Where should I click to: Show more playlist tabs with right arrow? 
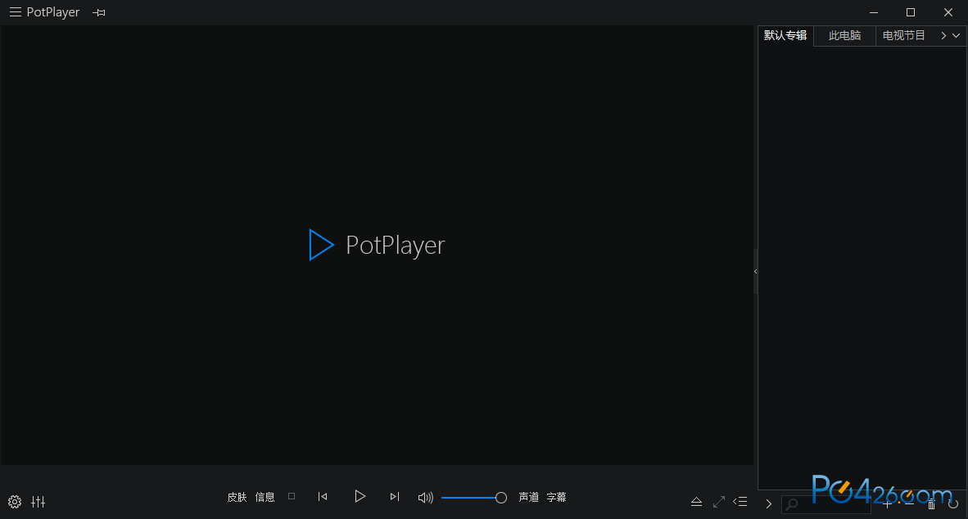pos(943,36)
